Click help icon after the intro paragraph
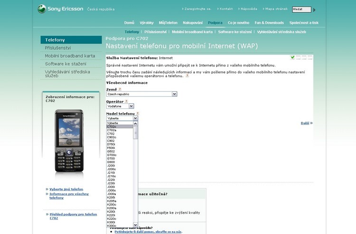Screen dimensions: 356x234 pos(187,76)
